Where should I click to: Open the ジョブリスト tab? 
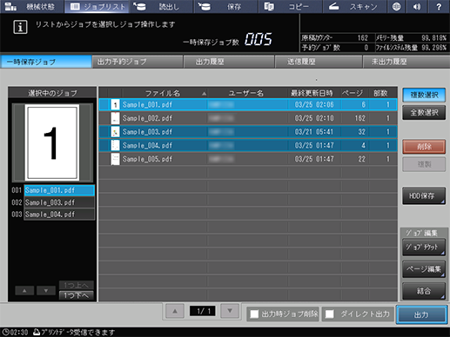tap(97, 6)
